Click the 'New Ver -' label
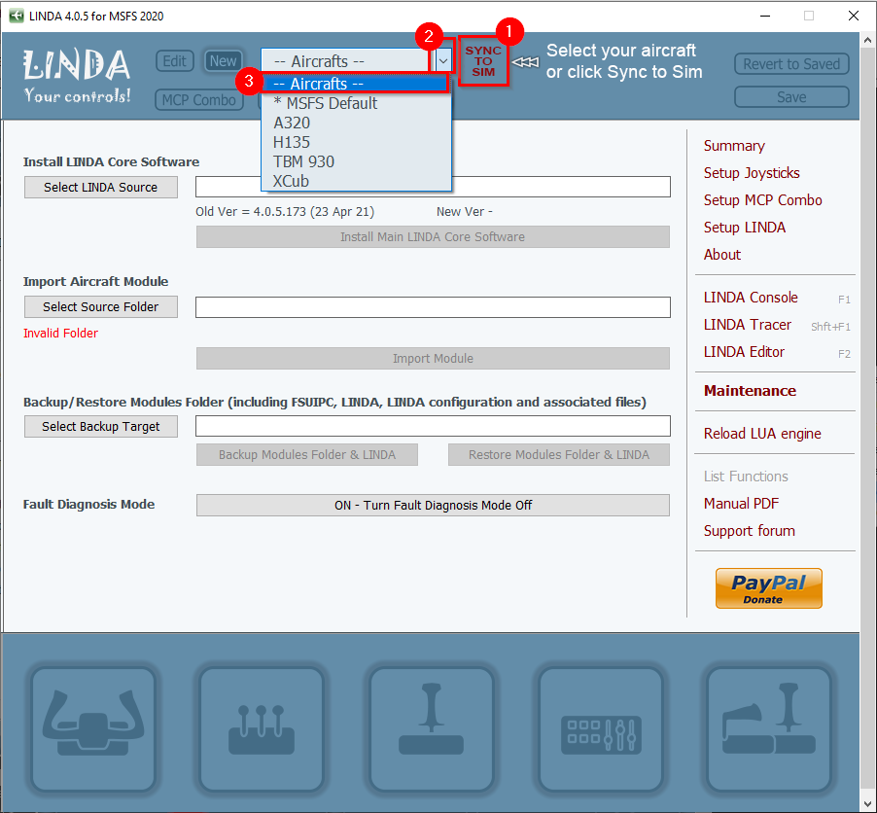The image size is (877, 813). (464, 211)
